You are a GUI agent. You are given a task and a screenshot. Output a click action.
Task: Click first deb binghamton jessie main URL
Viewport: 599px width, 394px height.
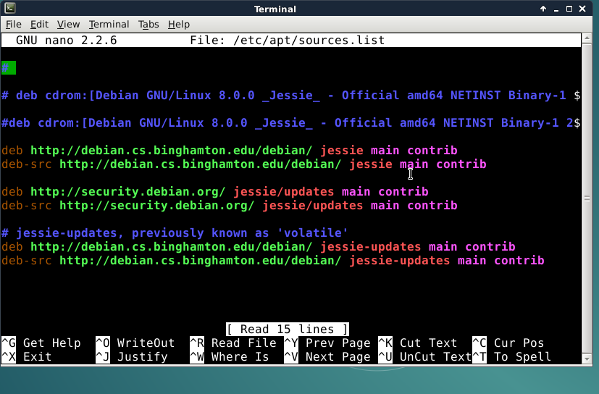171,151
